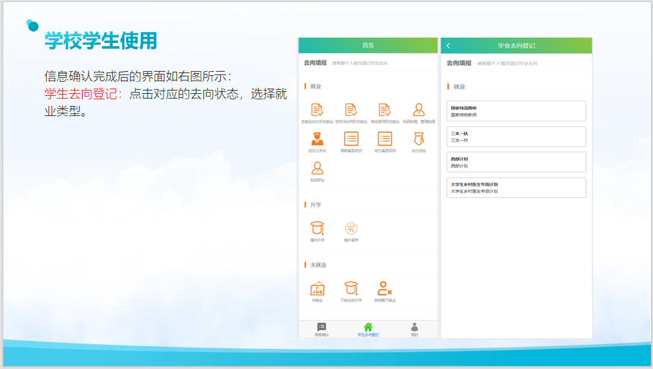Open 国家基层项目 list icon
Image resolution: width=653 pixels, height=369 pixels.
coord(351,139)
